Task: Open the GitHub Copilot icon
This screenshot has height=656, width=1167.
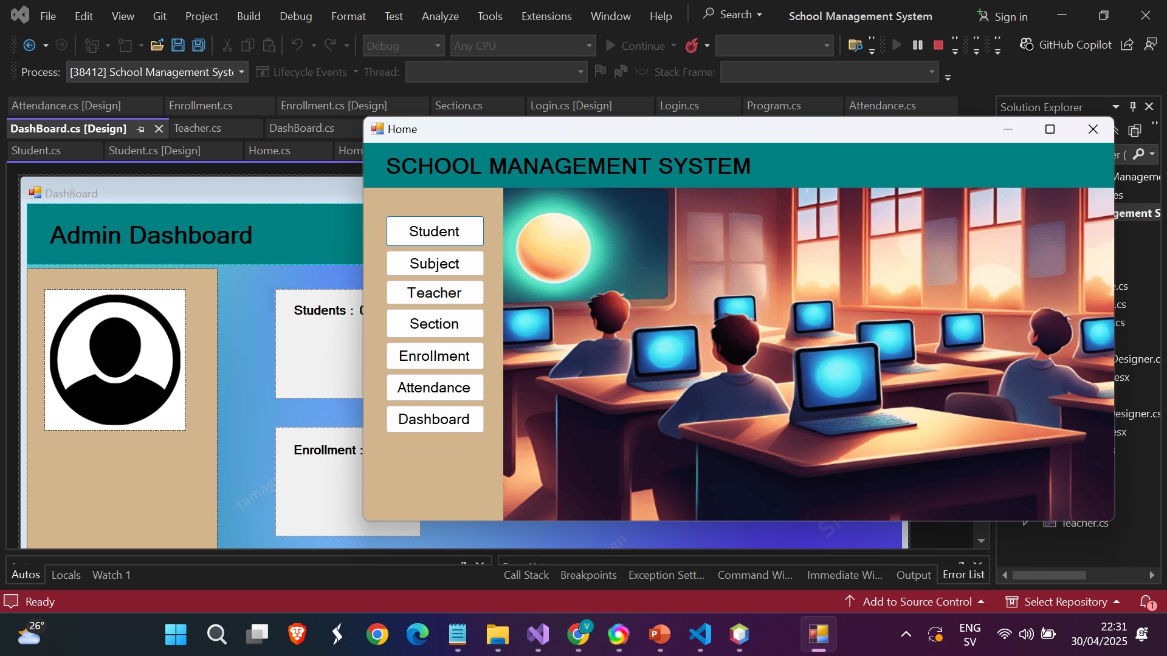Action: click(x=1027, y=44)
